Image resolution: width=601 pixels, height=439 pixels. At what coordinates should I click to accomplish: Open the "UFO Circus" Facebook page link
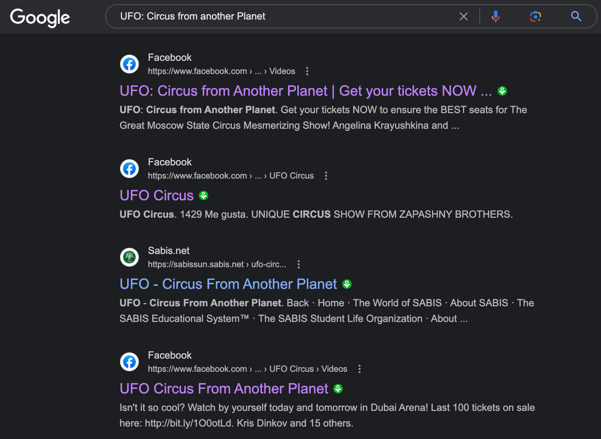point(156,196)
